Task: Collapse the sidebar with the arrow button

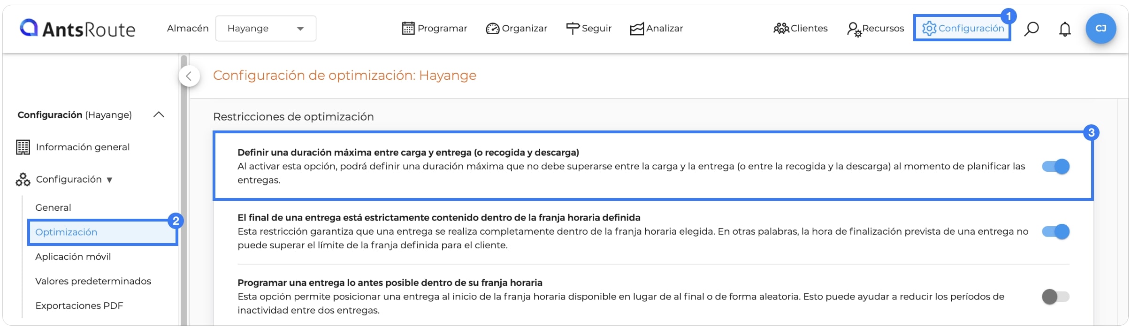Action: pos(189,76)
